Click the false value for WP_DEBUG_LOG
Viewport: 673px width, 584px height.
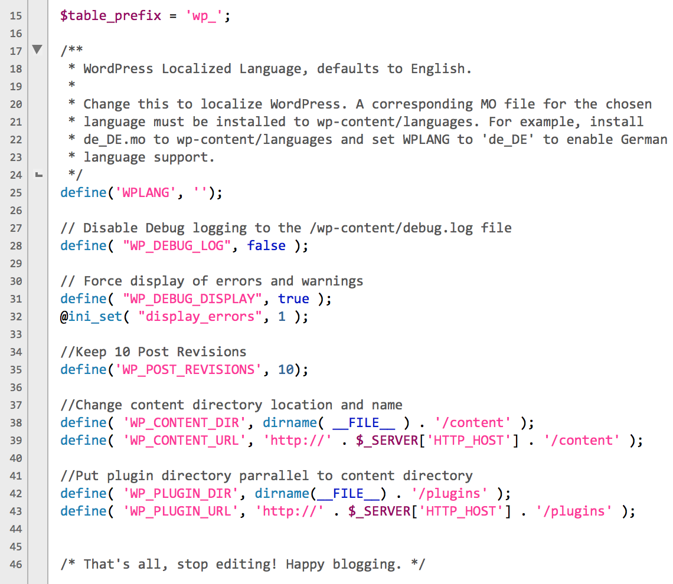click(x=266, y=245)
